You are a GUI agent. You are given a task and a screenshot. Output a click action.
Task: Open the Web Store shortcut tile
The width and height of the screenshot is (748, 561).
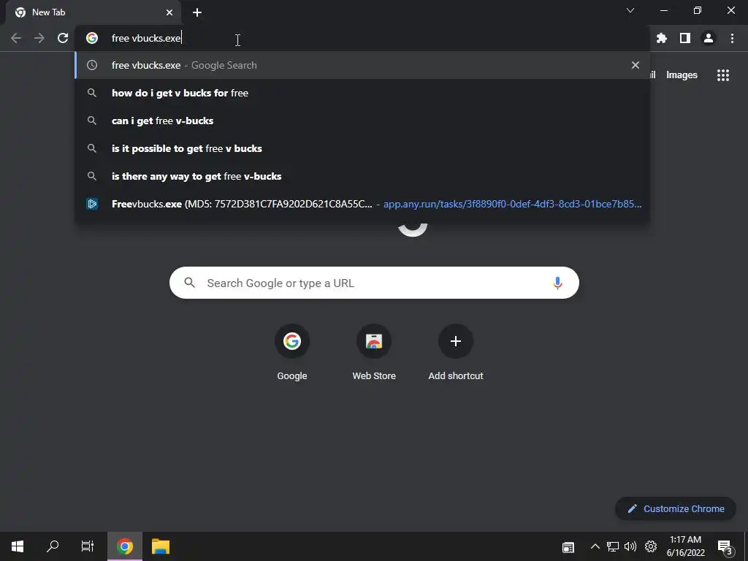374,353
